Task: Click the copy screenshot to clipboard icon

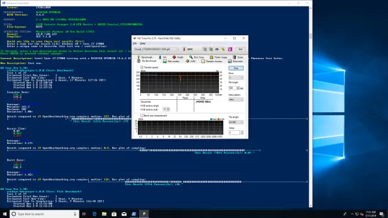Action: tap(211, 50)
